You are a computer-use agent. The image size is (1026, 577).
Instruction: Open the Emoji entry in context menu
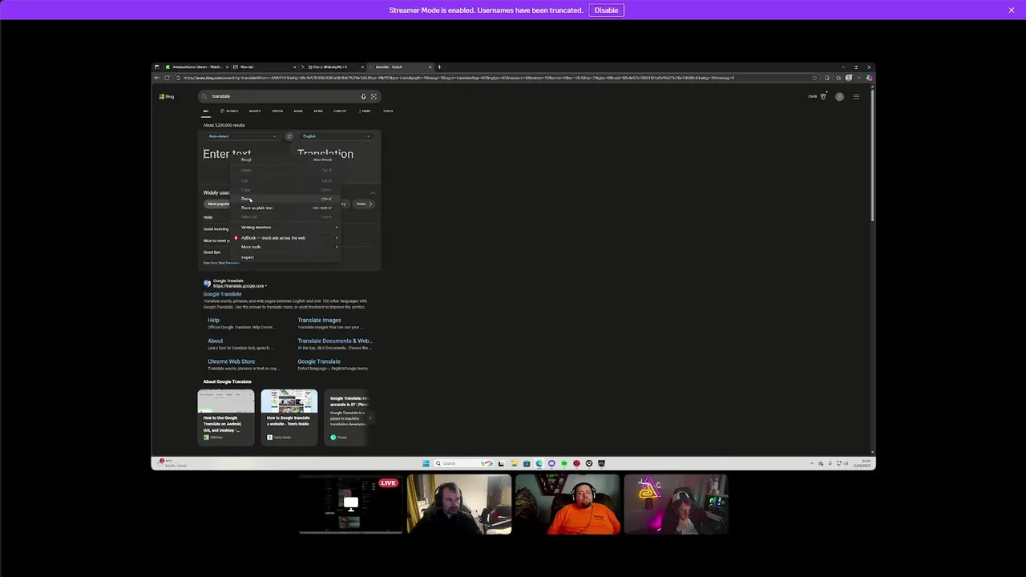pos(287,159)
